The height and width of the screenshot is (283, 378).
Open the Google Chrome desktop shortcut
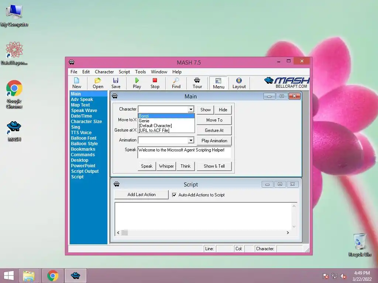point(14,94)
